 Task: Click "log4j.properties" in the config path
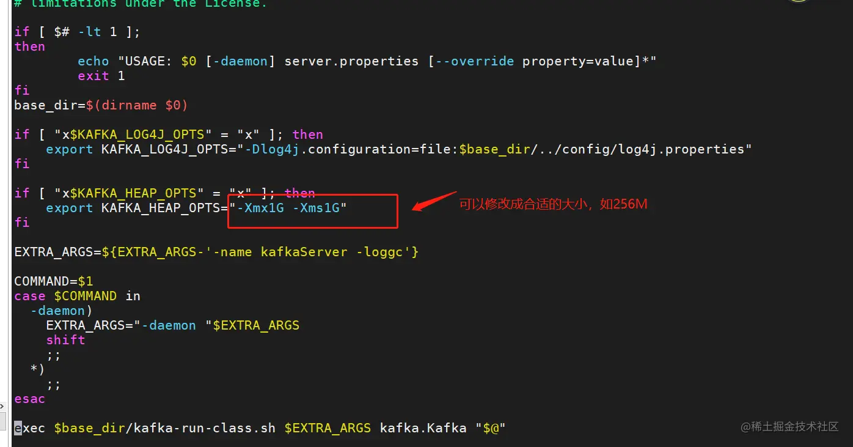pos(681,149)
